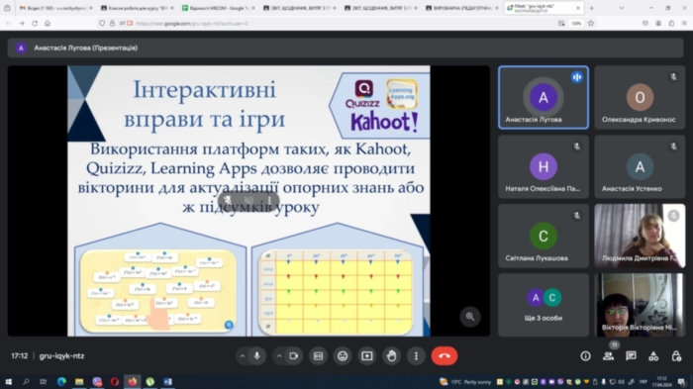Open the chat messages panel
693x389 pixels.
[x=631, y=356]
